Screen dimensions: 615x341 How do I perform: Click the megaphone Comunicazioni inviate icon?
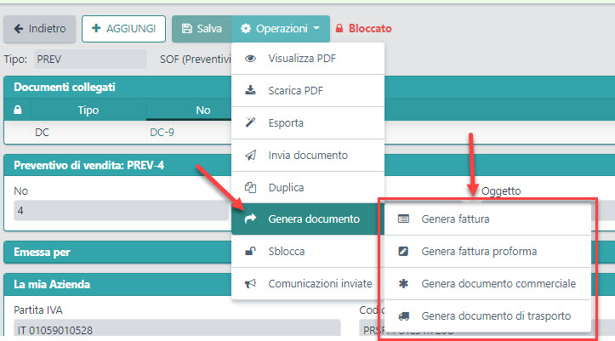click(x=250, y=283)
